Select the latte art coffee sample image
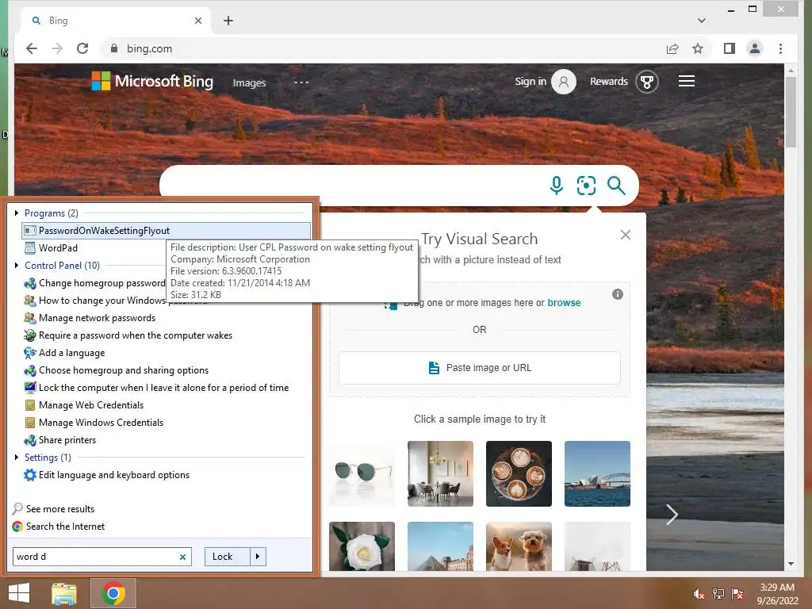The width and height of the screenshot is (812, 609). pos(519,474)
